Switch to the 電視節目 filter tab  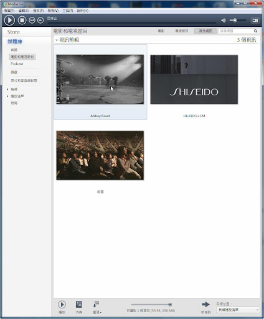pyautogui.click(x=182, y=31)
